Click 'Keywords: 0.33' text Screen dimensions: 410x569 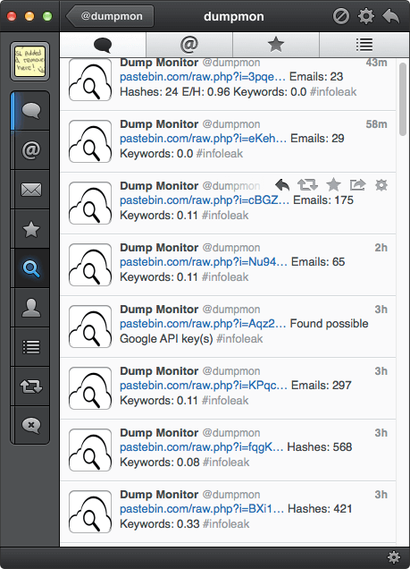(x=160, y=524)
